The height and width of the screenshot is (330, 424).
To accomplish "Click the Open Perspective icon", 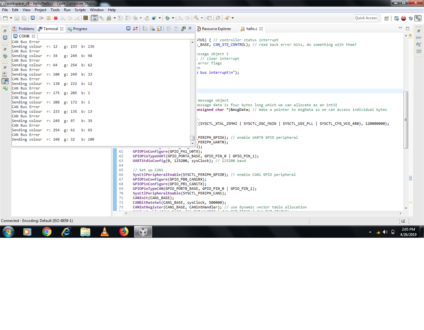I will 387,18.
